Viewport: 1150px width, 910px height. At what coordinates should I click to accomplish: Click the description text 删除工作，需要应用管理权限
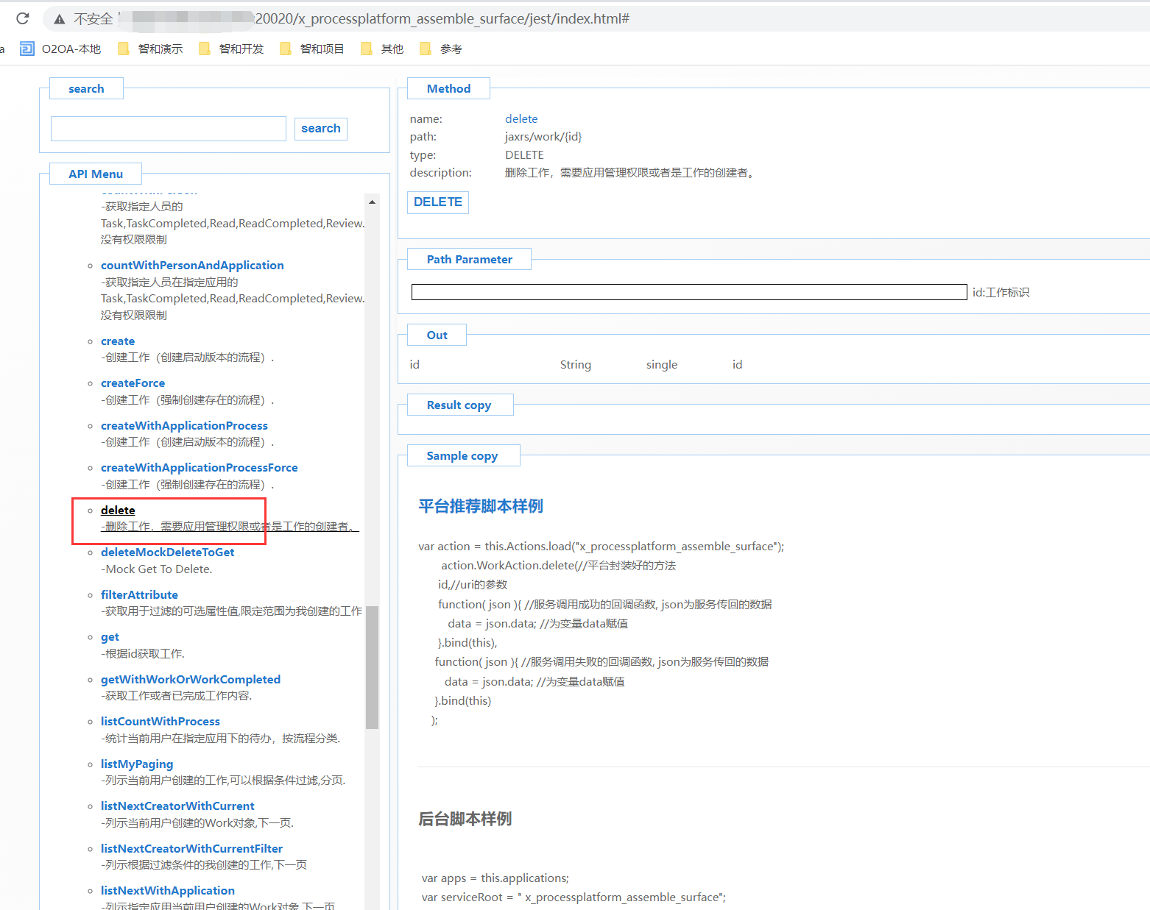click(629, 173)
